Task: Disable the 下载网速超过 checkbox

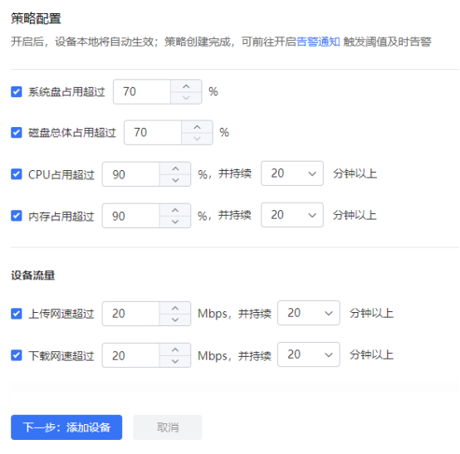Action: pyautogui.click(x=17, y=355)
